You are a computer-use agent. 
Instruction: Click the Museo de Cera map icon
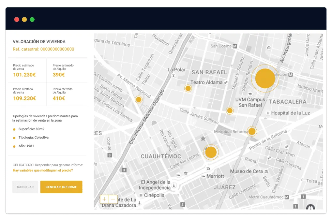[266, 171]
